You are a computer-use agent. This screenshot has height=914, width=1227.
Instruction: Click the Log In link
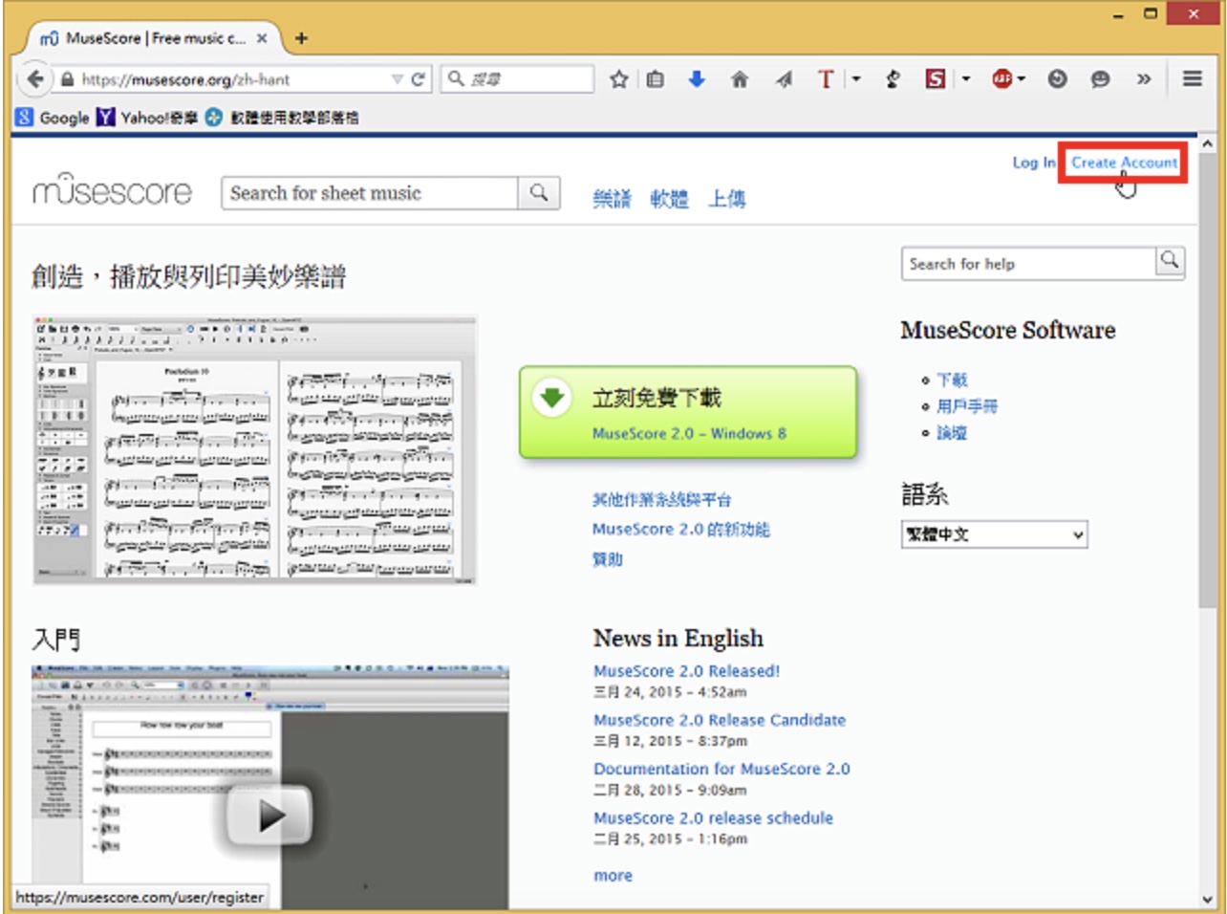[1034, 163]
